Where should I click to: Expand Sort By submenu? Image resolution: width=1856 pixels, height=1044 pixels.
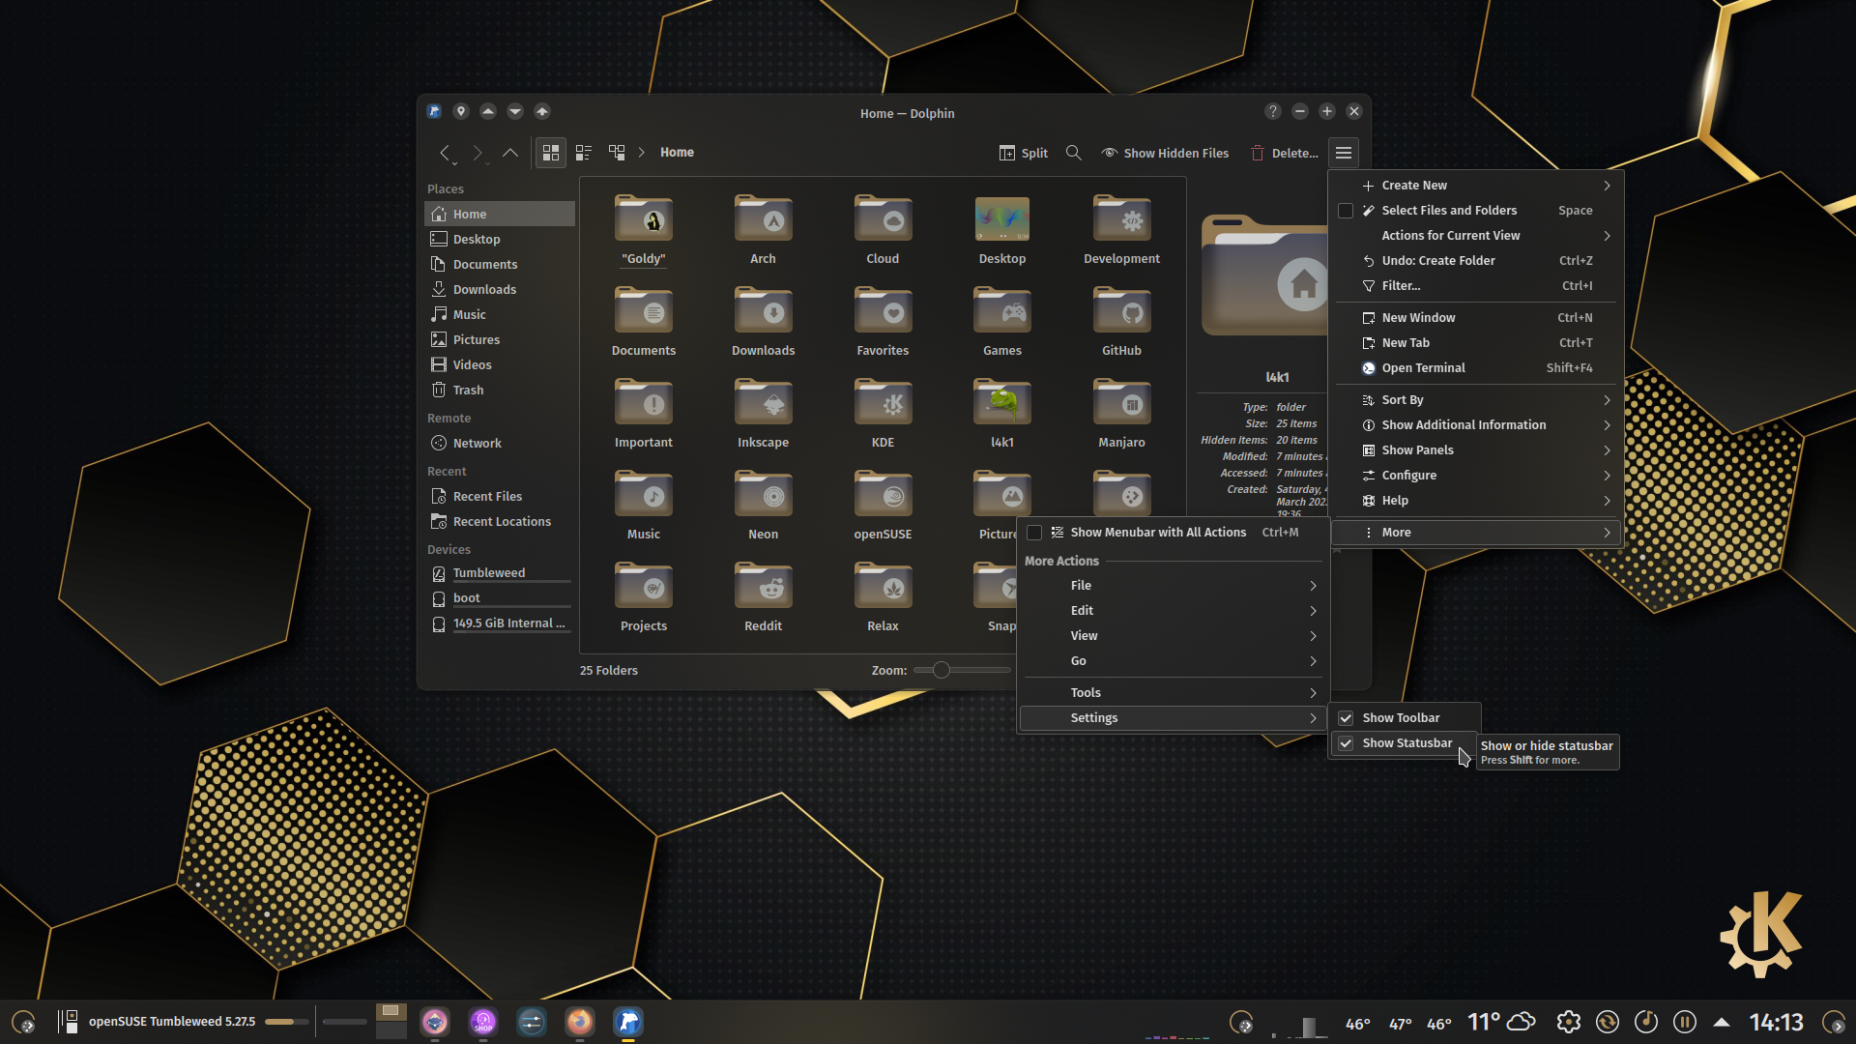[x=1477, y=399]
